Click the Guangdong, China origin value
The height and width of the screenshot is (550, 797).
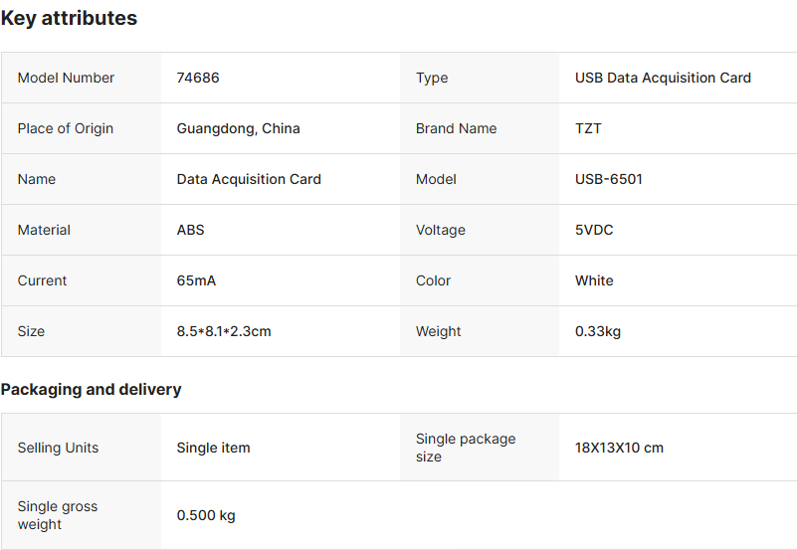pyautogui.click(x=238, y=128)
